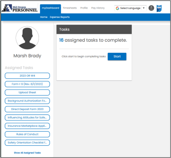Open the 2023 OR W4 task

27,76
